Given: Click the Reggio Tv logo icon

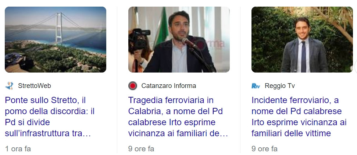Looking at the screenshot, I should point(256,86).
